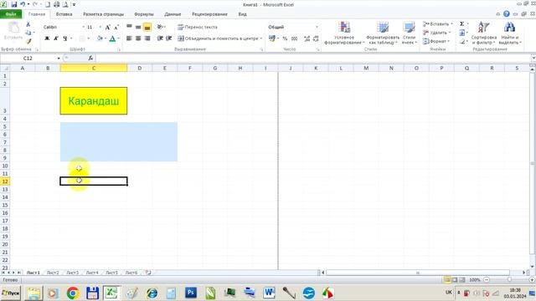Toggle bottom vertical alignment button
The width and height of the screenshot is (536, 301).
click(147, 27)
